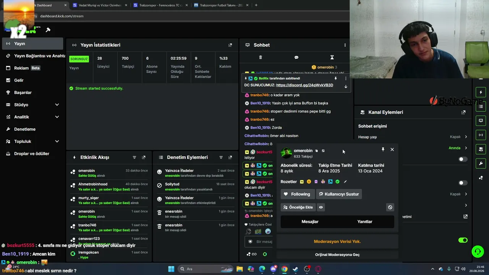This screenshot has width=489, height=275.
Task: Click the Following button
Action: tap(298, 194)
